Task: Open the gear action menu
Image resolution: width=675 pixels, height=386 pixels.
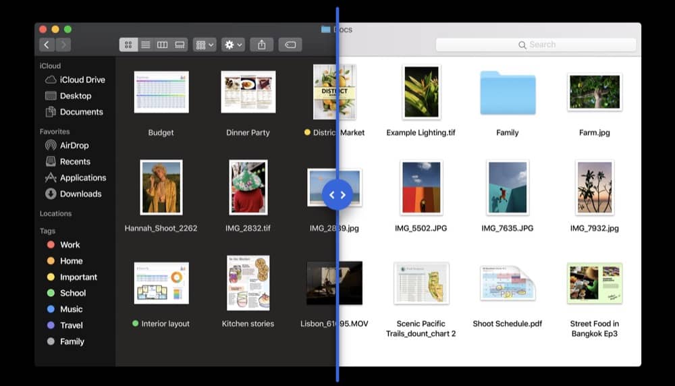Action: pyautogui.click(x=234, y=45)
